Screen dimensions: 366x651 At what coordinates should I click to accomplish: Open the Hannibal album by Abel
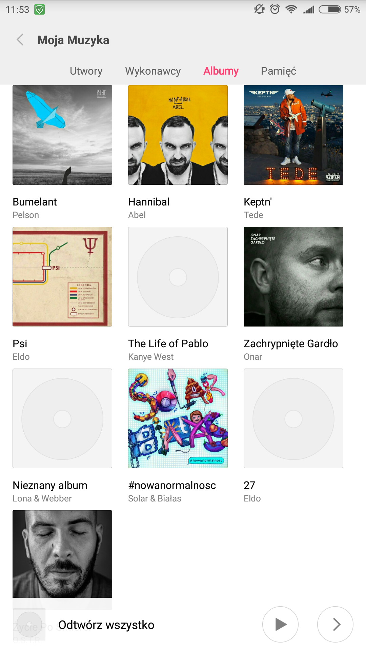pyautogui.click(x=178, y=135)
